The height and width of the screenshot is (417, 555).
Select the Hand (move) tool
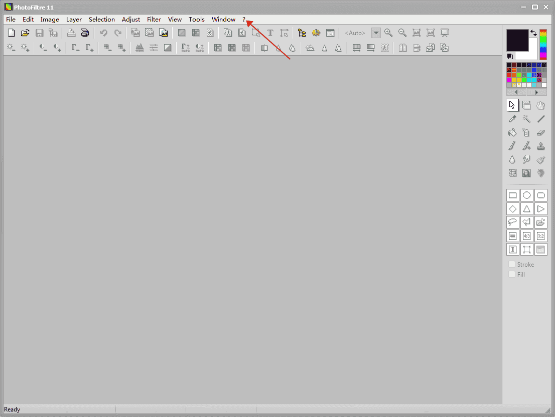[540, 105]
